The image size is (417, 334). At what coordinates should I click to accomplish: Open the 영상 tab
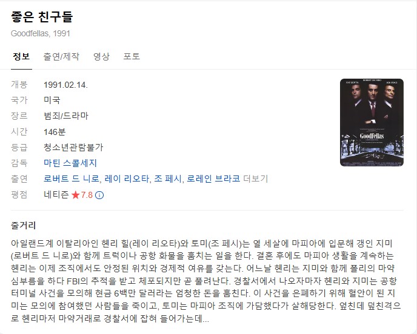pyautogui.click(x=101, y=56)
